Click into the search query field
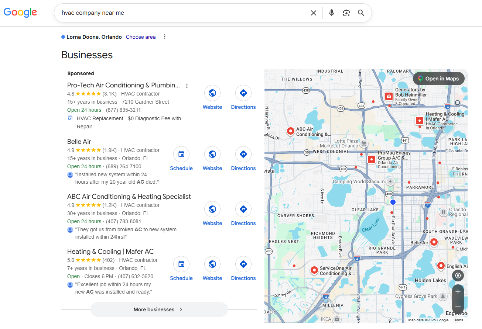Image resolution: width=482 pixels, height=329 pixels. [x=183, y=13]
